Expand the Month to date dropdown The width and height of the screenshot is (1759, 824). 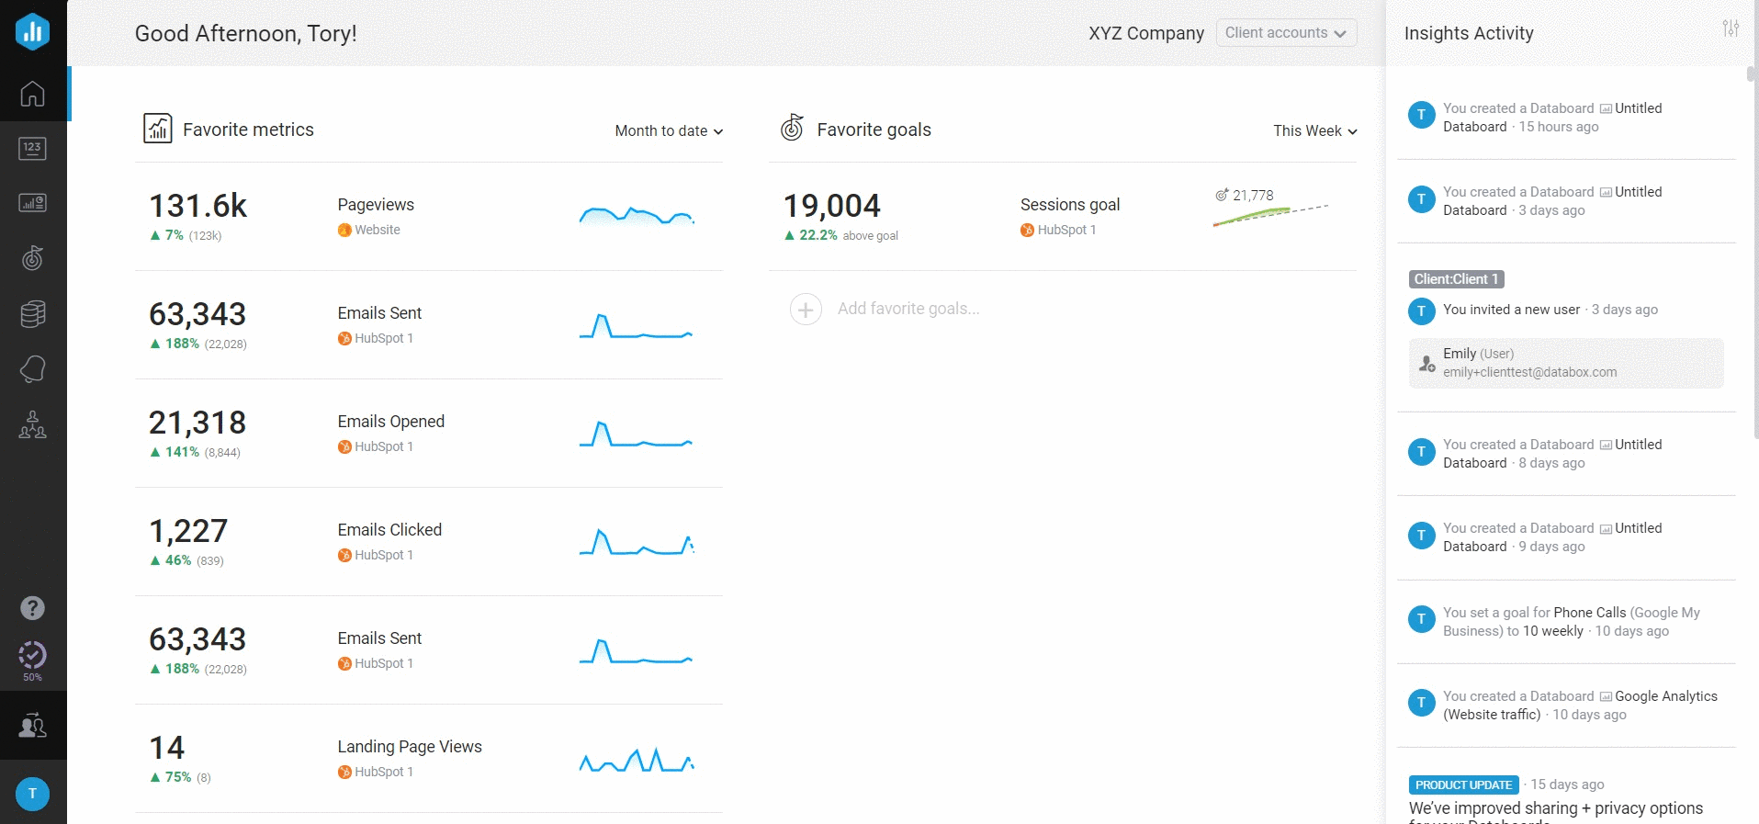point(669,131)
